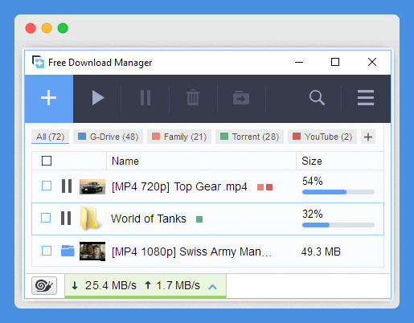Click the darker red tag square on Top Gear

[x=269, y=187]
